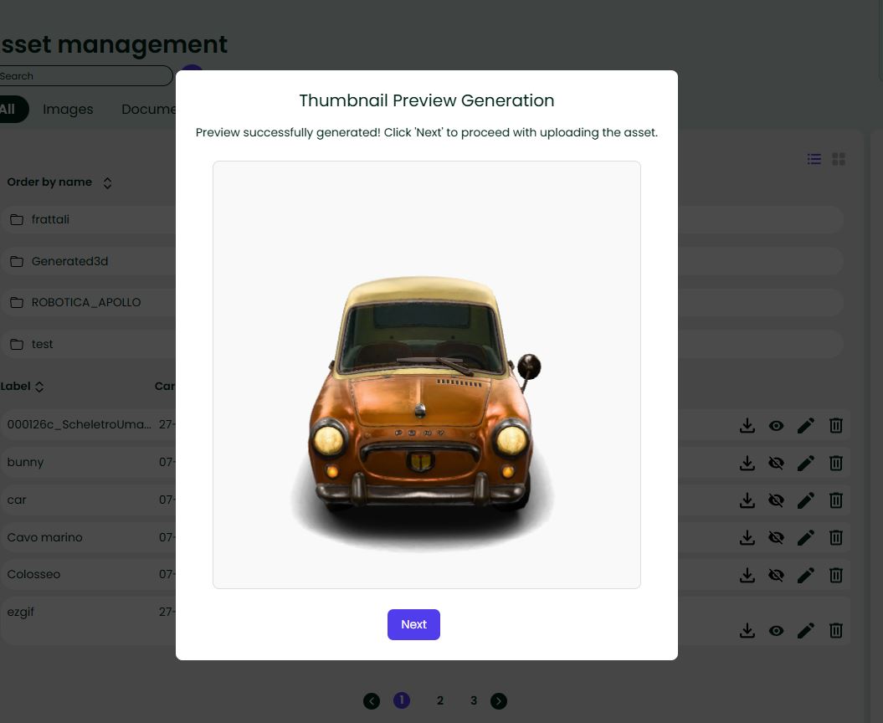883x723 pixels.
Task: Download the bunny asset
Action: 747,463
